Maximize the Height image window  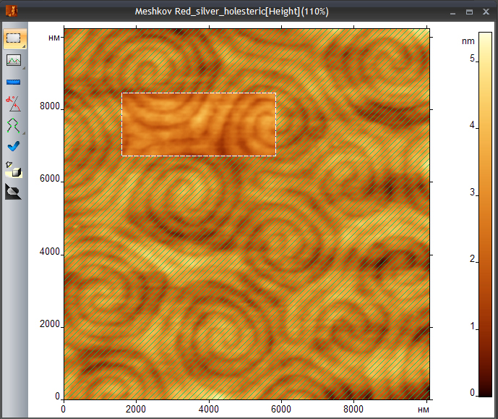click(469, 12)
